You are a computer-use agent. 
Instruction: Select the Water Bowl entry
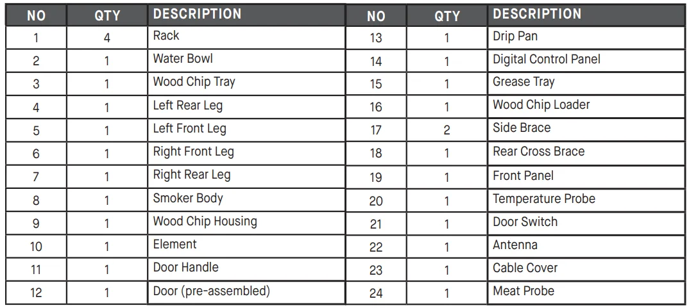coord(183,59)
